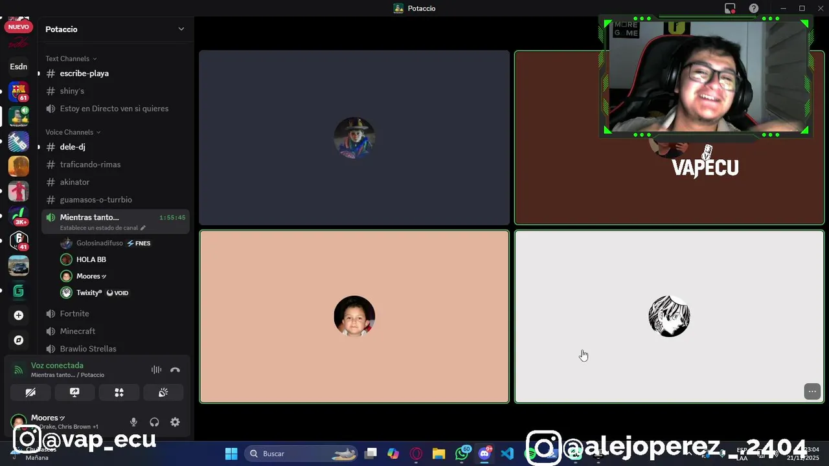Open Task View on taskbar
Image resolution: width=829 pixels, height=466 pixels.
click(x=370, y=454)
